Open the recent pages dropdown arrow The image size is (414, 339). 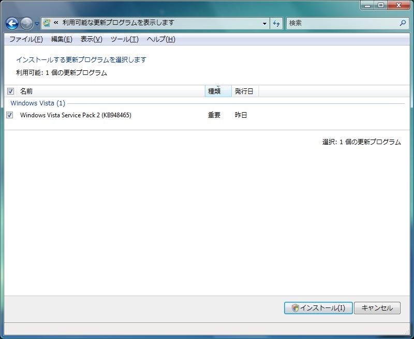pos(37,23)
